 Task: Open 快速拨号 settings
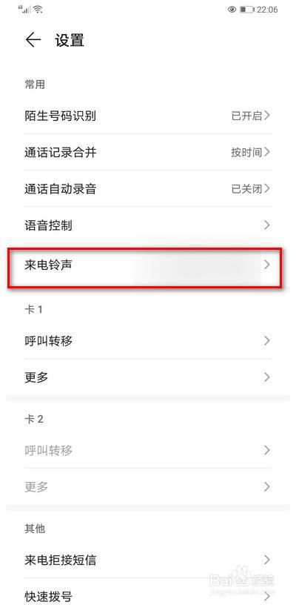tap(148, 594)
